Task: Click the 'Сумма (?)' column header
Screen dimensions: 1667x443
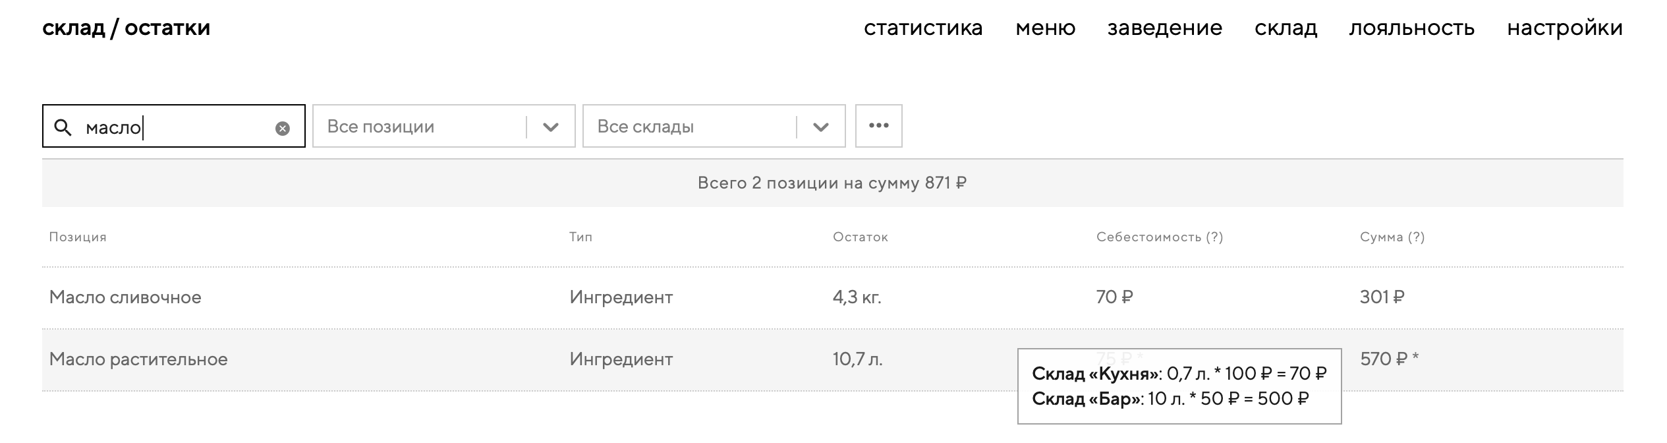Action: pos(1392,237)
